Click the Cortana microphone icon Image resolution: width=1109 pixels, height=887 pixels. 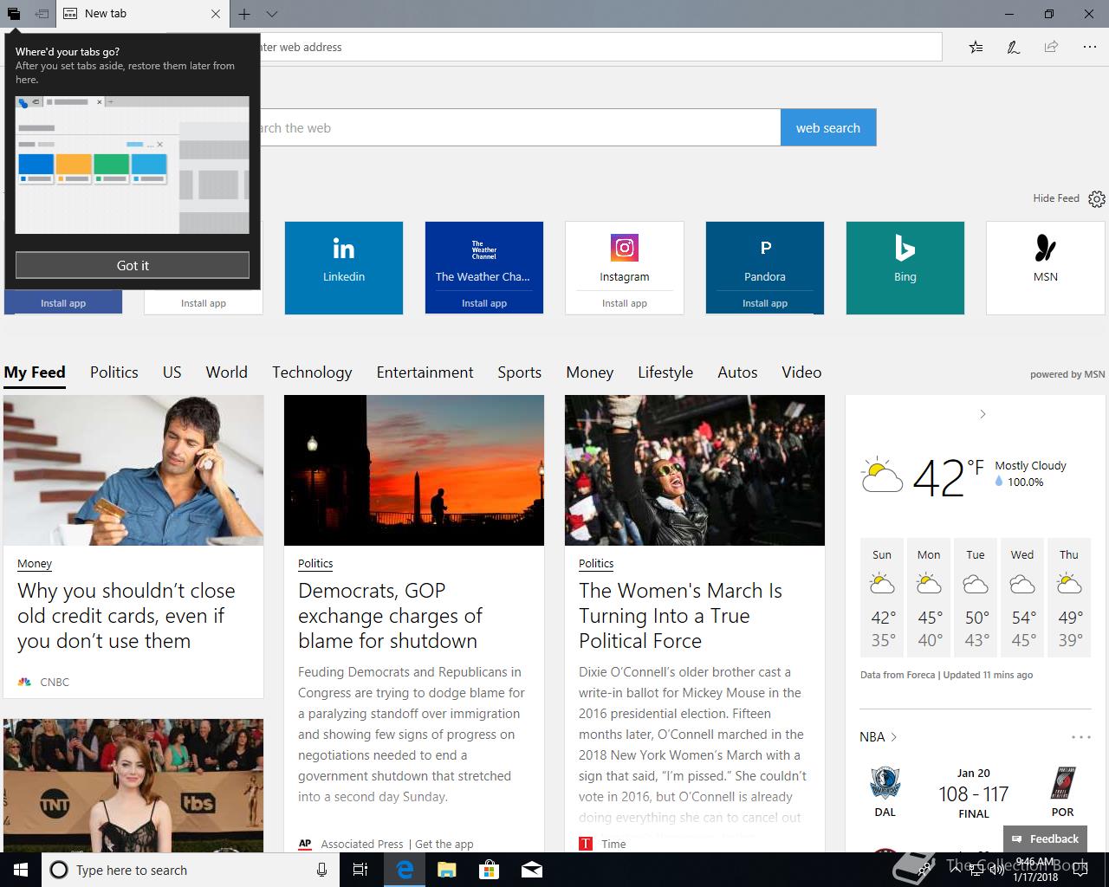[x=321, y=870]
